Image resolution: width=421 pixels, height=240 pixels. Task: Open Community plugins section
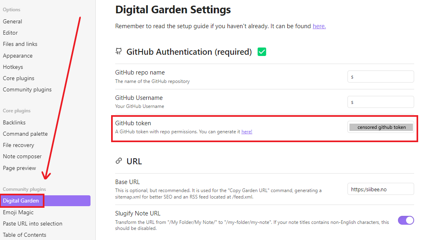click(27, 89)
